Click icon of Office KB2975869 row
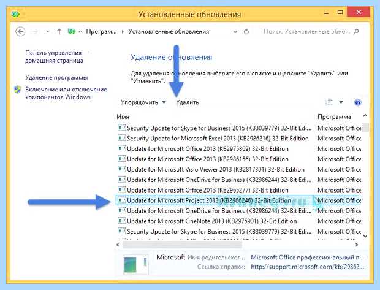 (x=121, y=148)
